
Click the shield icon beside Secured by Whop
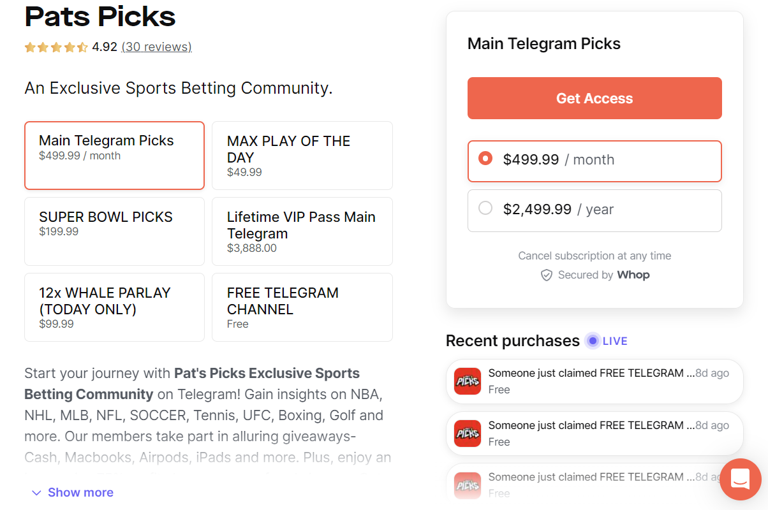pos(547,275)
